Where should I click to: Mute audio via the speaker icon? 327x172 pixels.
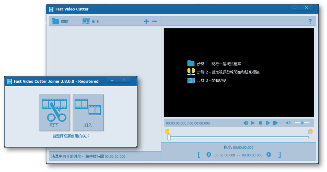click(288, 123)
